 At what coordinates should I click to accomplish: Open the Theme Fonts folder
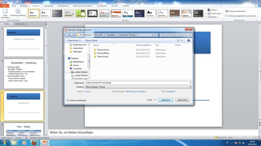click(x=102, y=56)
